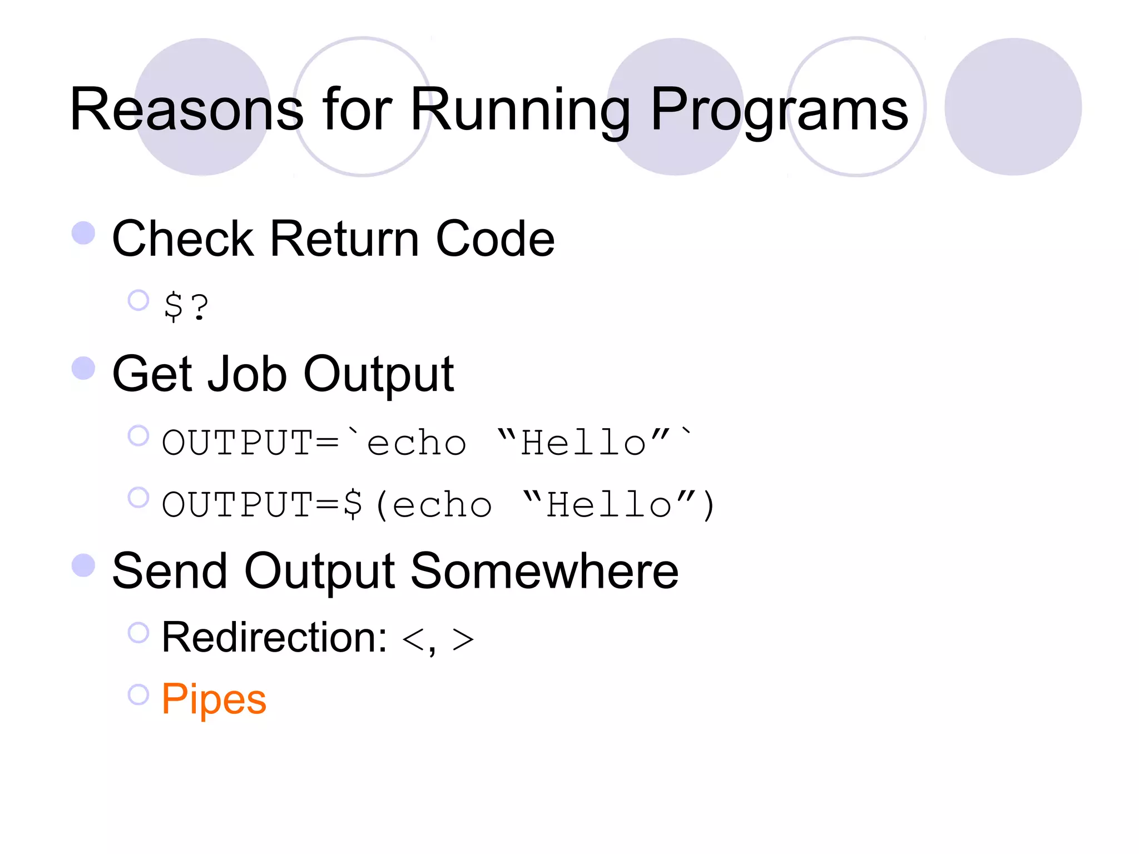The height and width of the screenshot is (854, 1139).
Task: Click the filled bullet beside 'Send Output Somewhere'
Action: [83, 565]
